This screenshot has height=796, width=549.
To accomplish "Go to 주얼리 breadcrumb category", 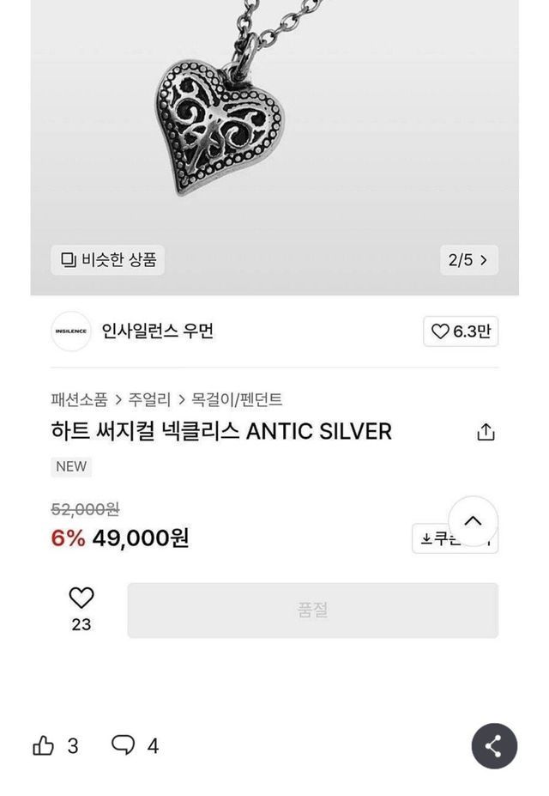I will (149, 399).
